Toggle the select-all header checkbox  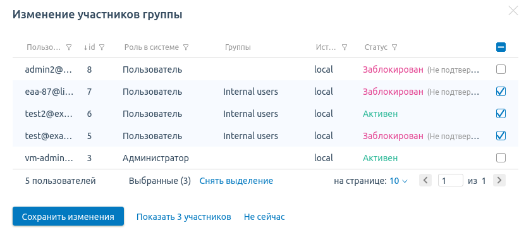501,47
